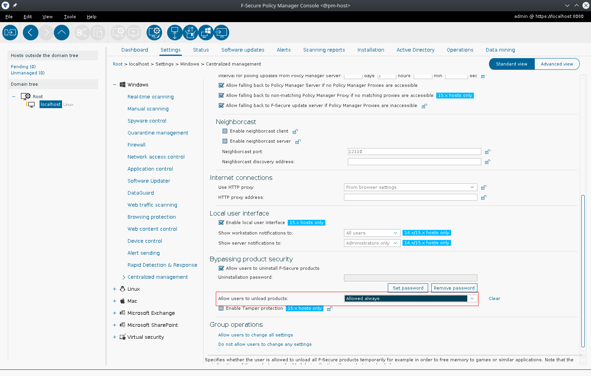
Task: Open Allow users to unload products dropdown
Action: pos(410,298)
